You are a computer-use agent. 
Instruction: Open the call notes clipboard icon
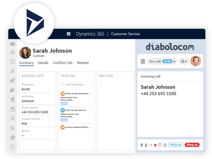[x=160, y=145]
